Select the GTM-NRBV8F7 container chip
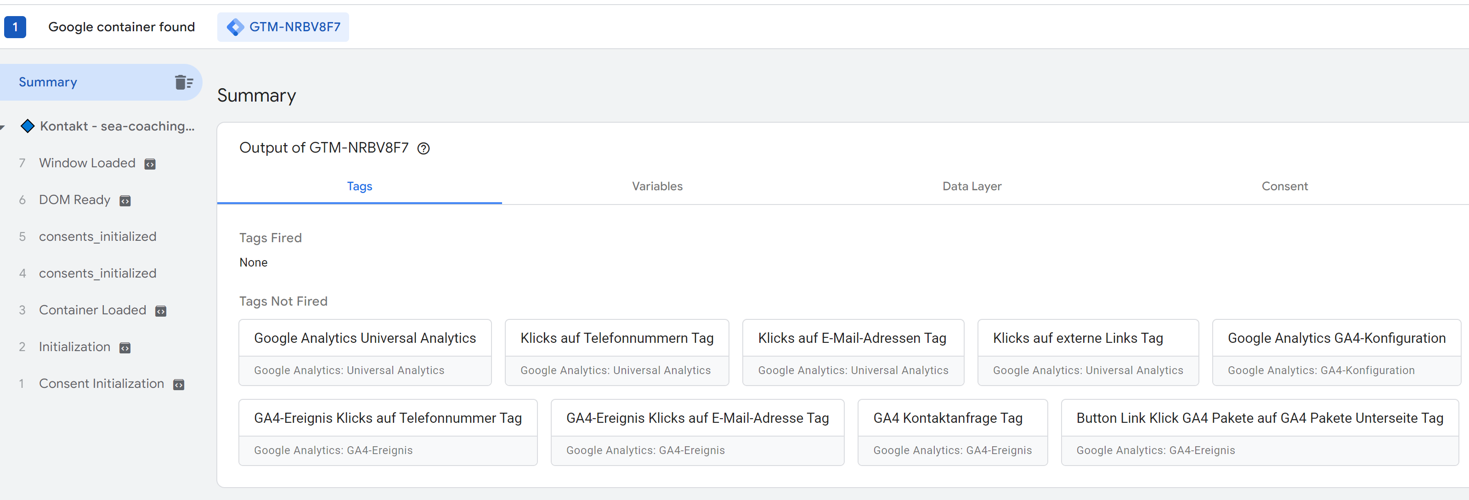 (283, 27)
